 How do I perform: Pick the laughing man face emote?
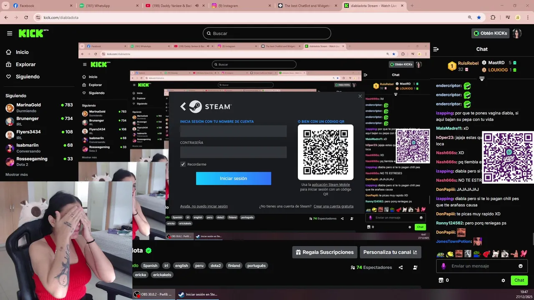(458, 253)
